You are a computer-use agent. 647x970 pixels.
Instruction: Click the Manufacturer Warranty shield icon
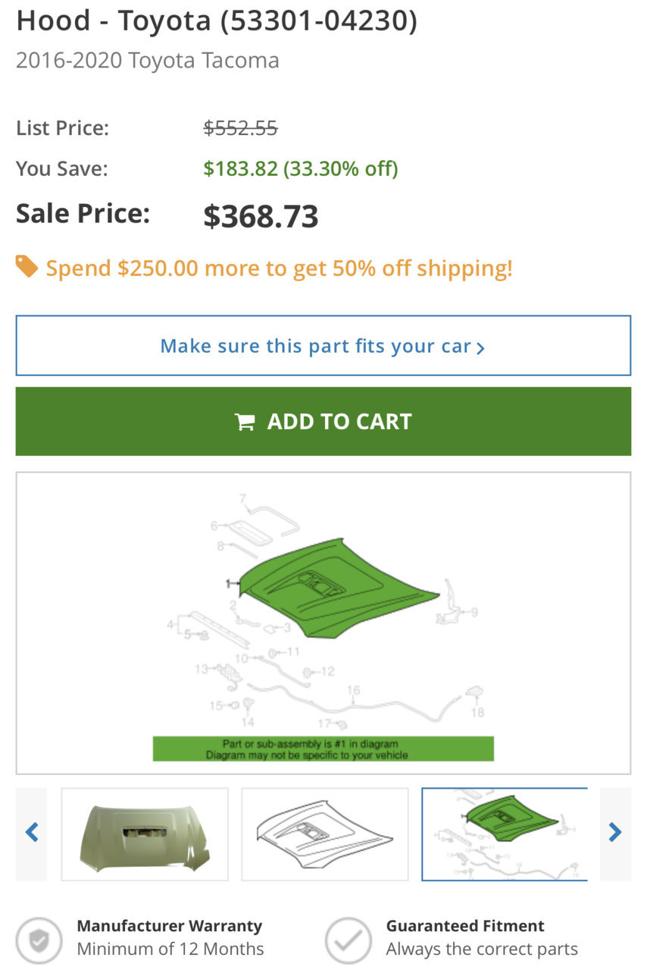coord(39,940)
